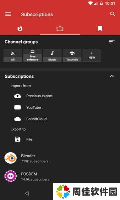
Task: Click the channel groups sort icon
Action: (x=112, y=42)
